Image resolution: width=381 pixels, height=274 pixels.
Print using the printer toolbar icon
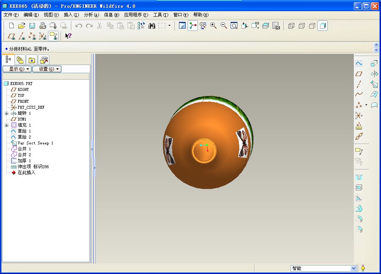coord(42,26)
